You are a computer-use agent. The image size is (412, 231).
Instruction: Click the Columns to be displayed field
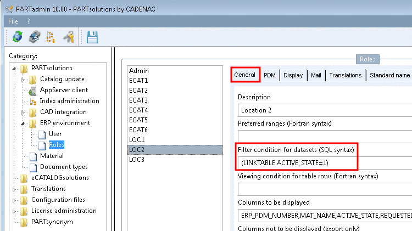[x=325, y=216]
